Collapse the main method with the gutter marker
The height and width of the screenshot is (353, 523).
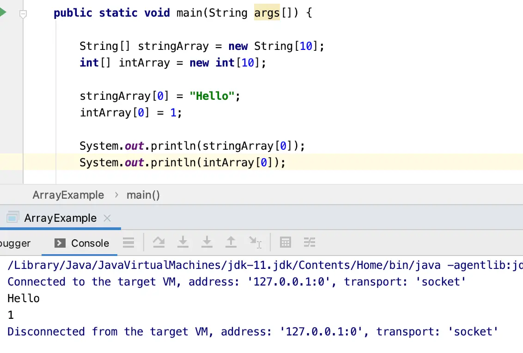click(x=23, y=14)
